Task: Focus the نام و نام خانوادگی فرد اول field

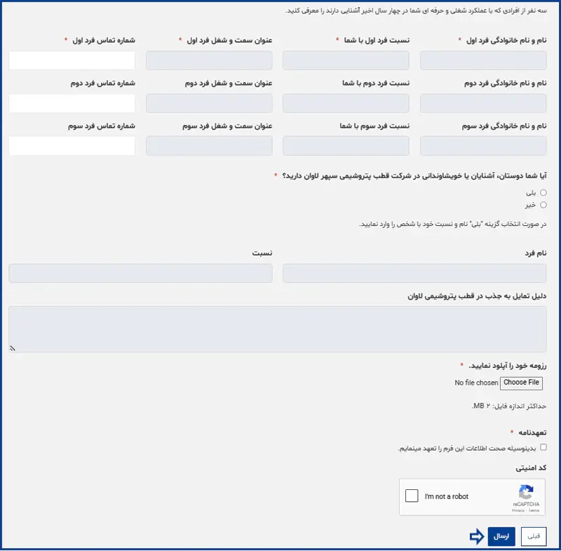Action: pos(483,61)
